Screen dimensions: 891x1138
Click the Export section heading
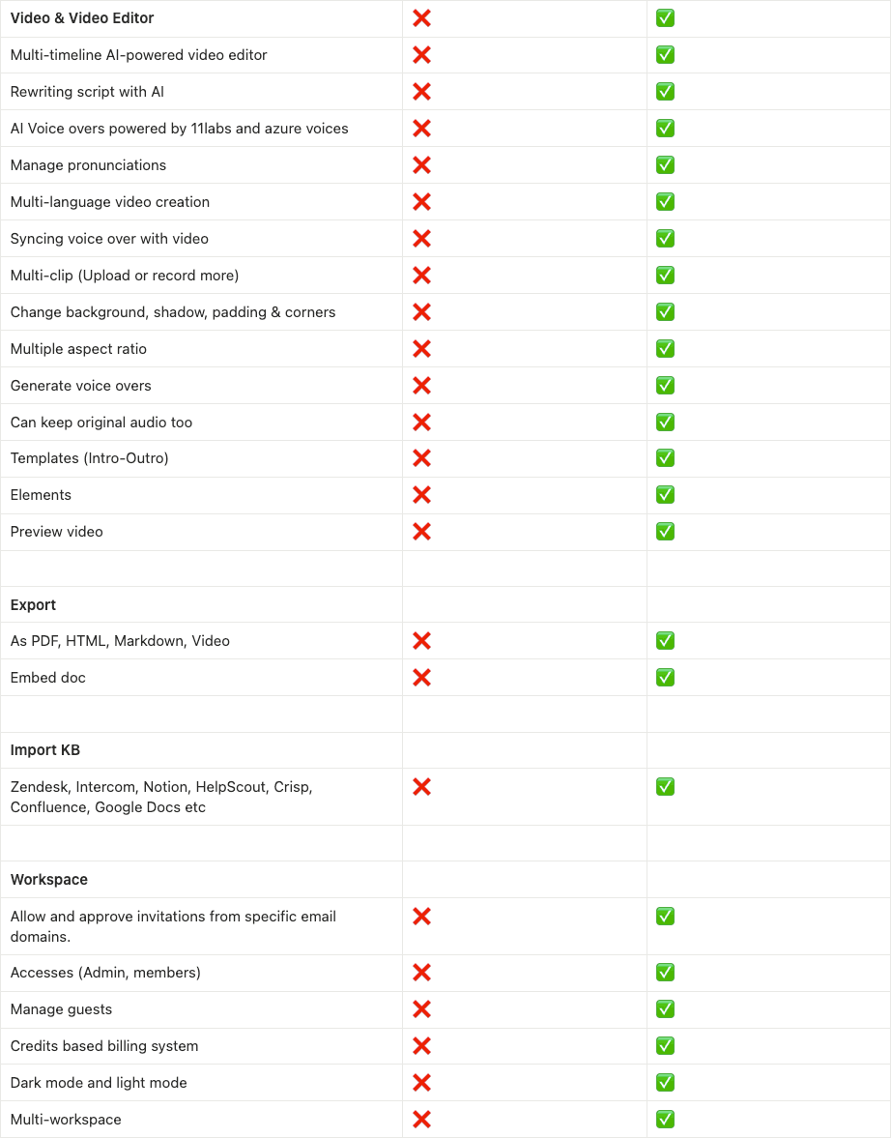pos(33,605)
